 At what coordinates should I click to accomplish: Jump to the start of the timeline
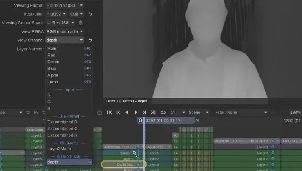pyautogui.click(x=110, y=112)
